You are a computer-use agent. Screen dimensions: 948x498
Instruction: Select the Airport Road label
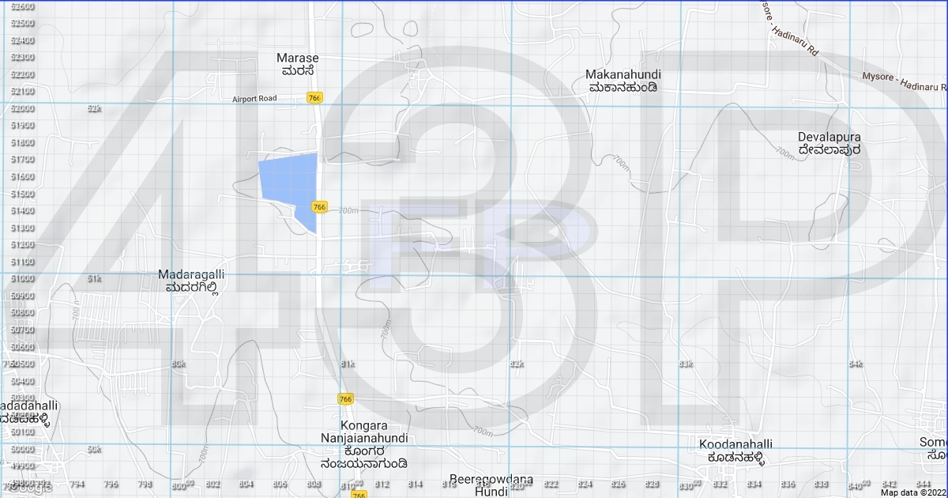[254, 99]
